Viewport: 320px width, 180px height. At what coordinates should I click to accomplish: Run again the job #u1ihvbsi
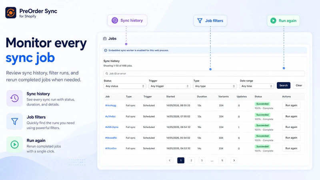[x=291, y=116]
